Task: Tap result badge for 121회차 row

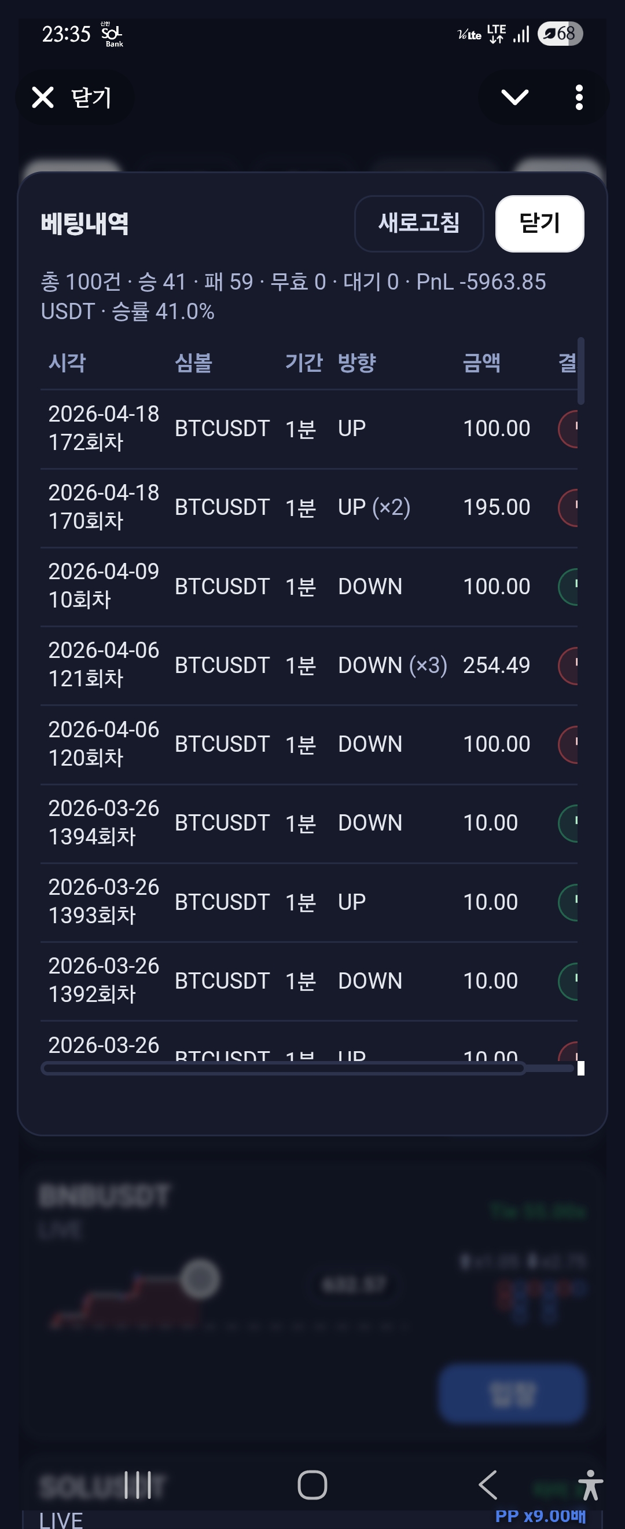Action: (x=568, y=665)
